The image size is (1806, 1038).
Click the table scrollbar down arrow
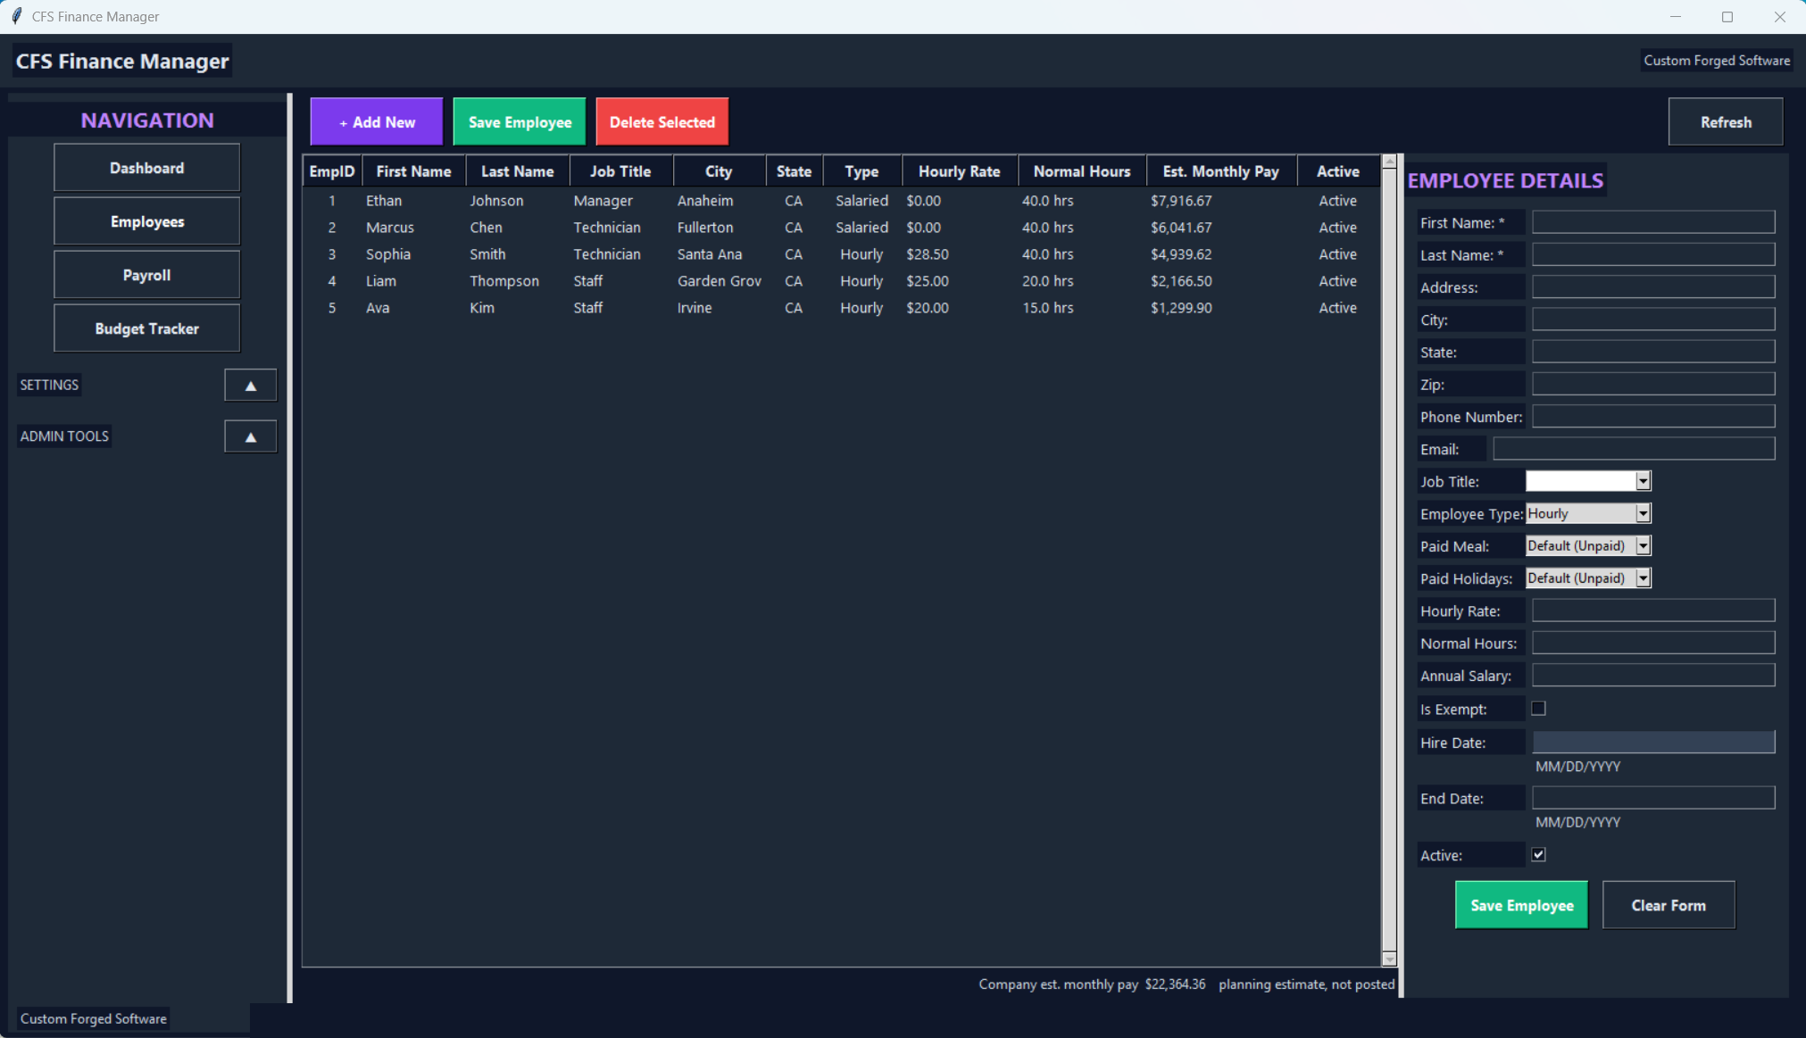[1389, 959]
